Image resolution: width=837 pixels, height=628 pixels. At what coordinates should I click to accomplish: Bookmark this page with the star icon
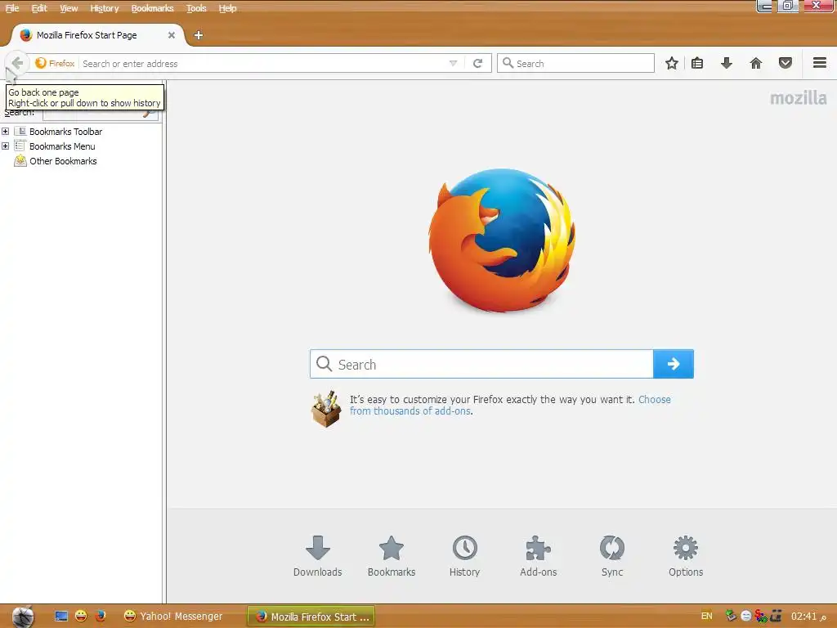tap(672, 63)
